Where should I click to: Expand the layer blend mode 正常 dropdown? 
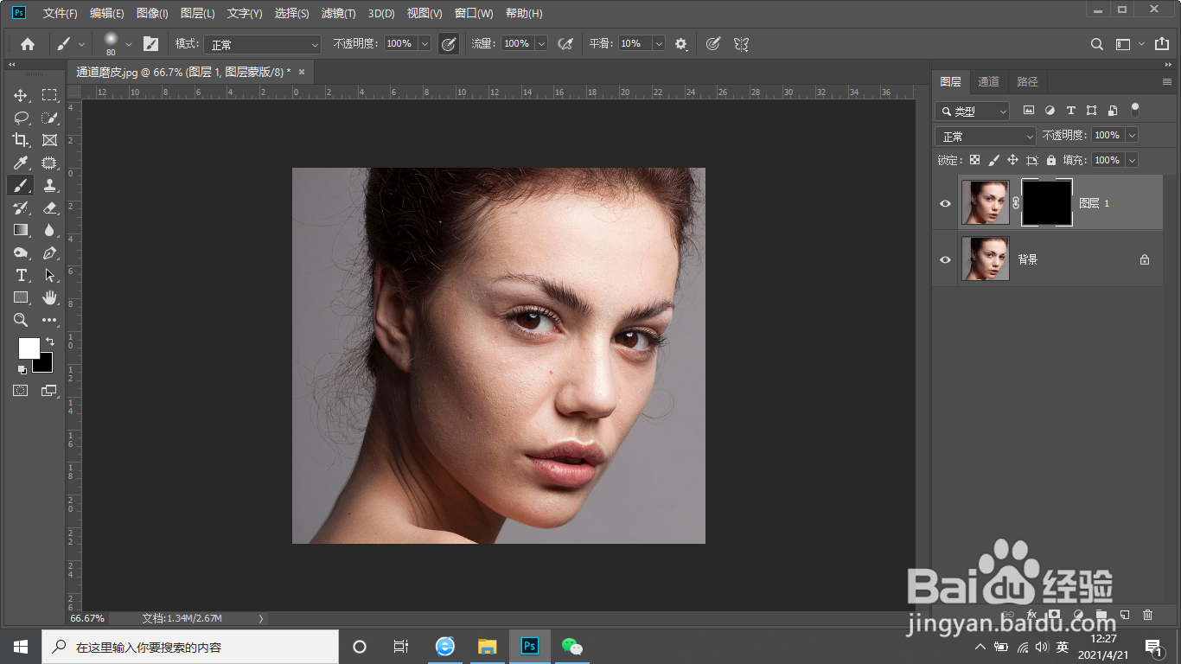click(985, 137)
